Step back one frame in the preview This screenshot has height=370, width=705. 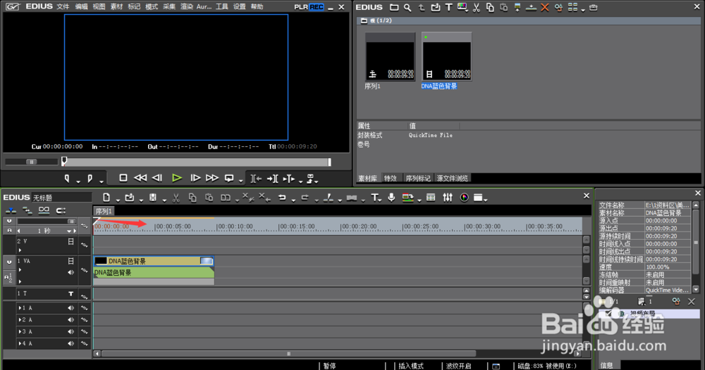coord(157,178)
